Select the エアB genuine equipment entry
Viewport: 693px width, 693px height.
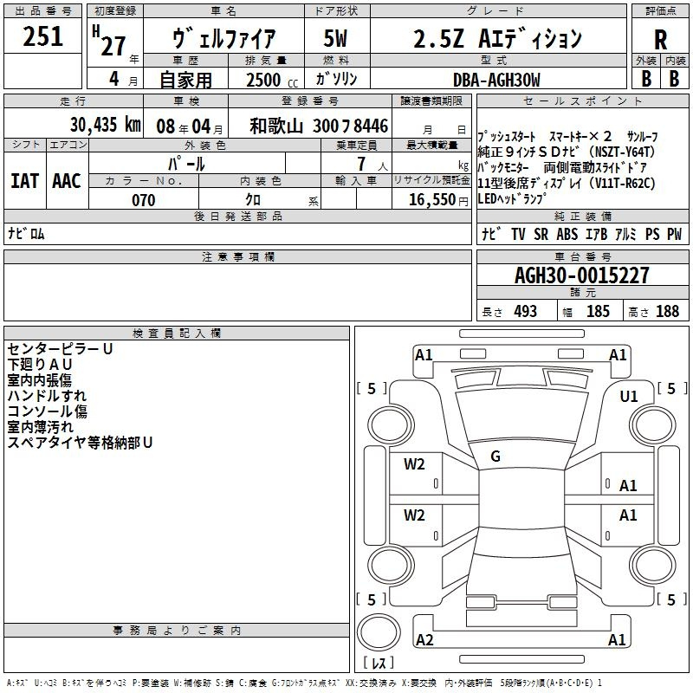click(596, 234)
